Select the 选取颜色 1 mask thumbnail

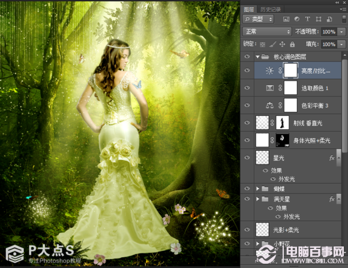(290, 88)
